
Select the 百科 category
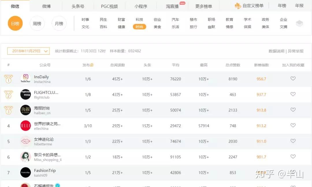point(103,27)
